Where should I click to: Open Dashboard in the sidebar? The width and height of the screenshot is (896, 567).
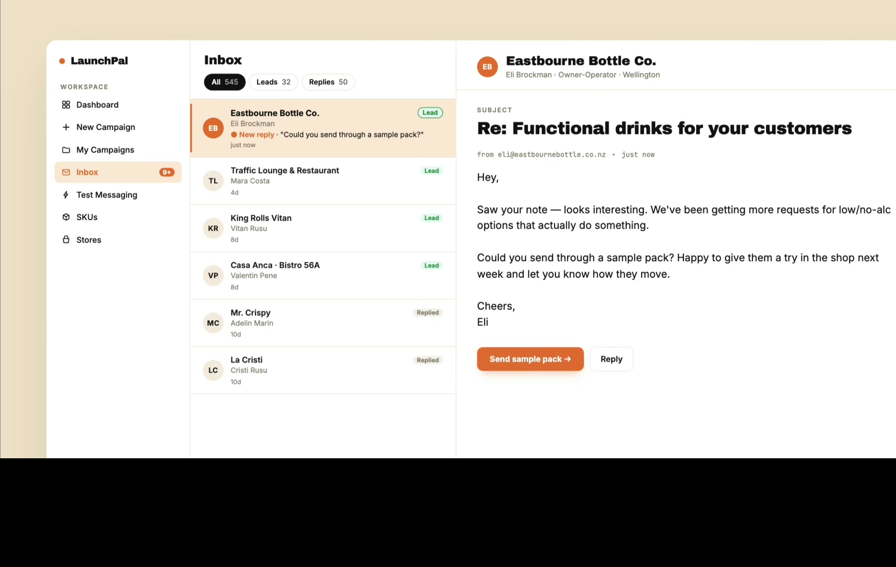click(118, 105)
